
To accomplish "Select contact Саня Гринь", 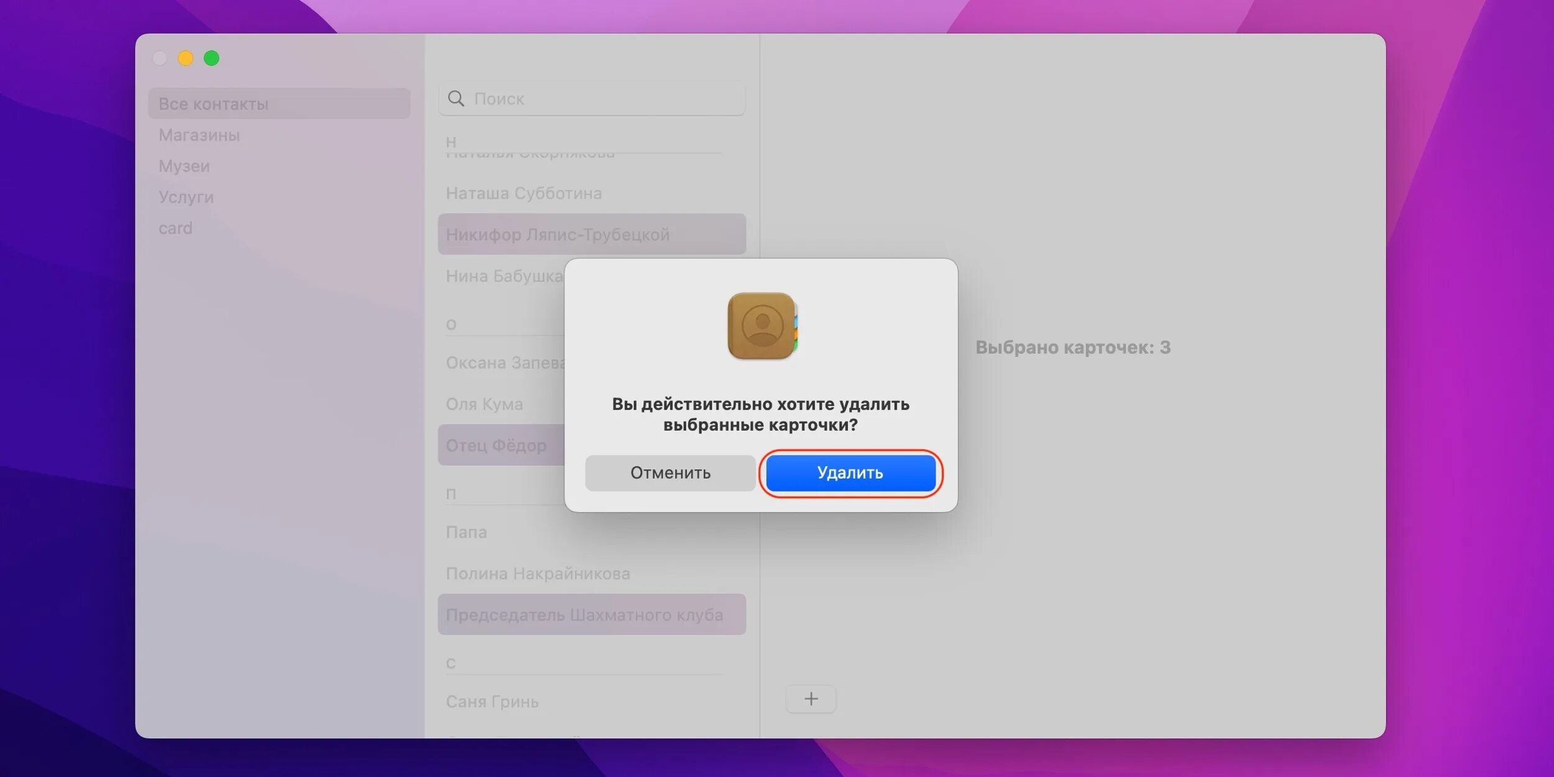I will point(492,701).
